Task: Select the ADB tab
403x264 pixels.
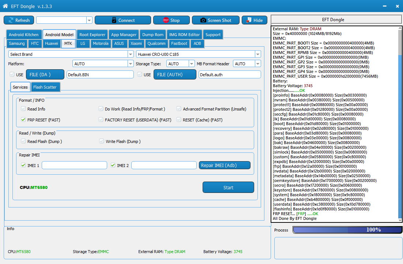Action: click(x=197, y=43)
